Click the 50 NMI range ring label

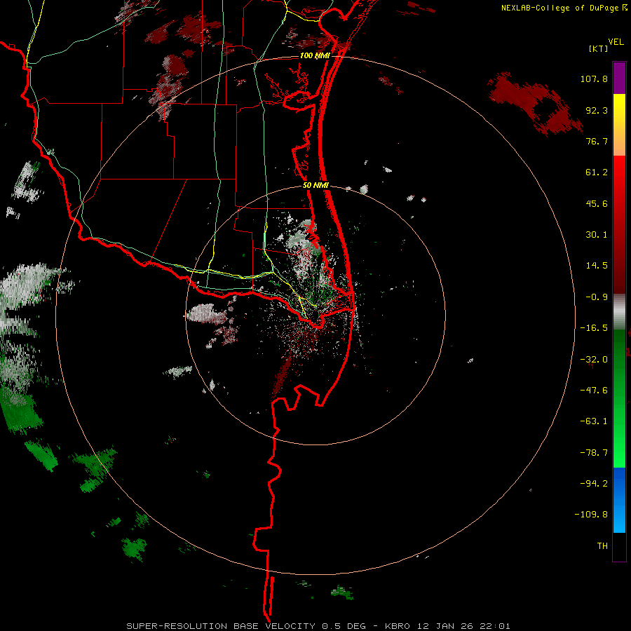(x=315, y=185)
